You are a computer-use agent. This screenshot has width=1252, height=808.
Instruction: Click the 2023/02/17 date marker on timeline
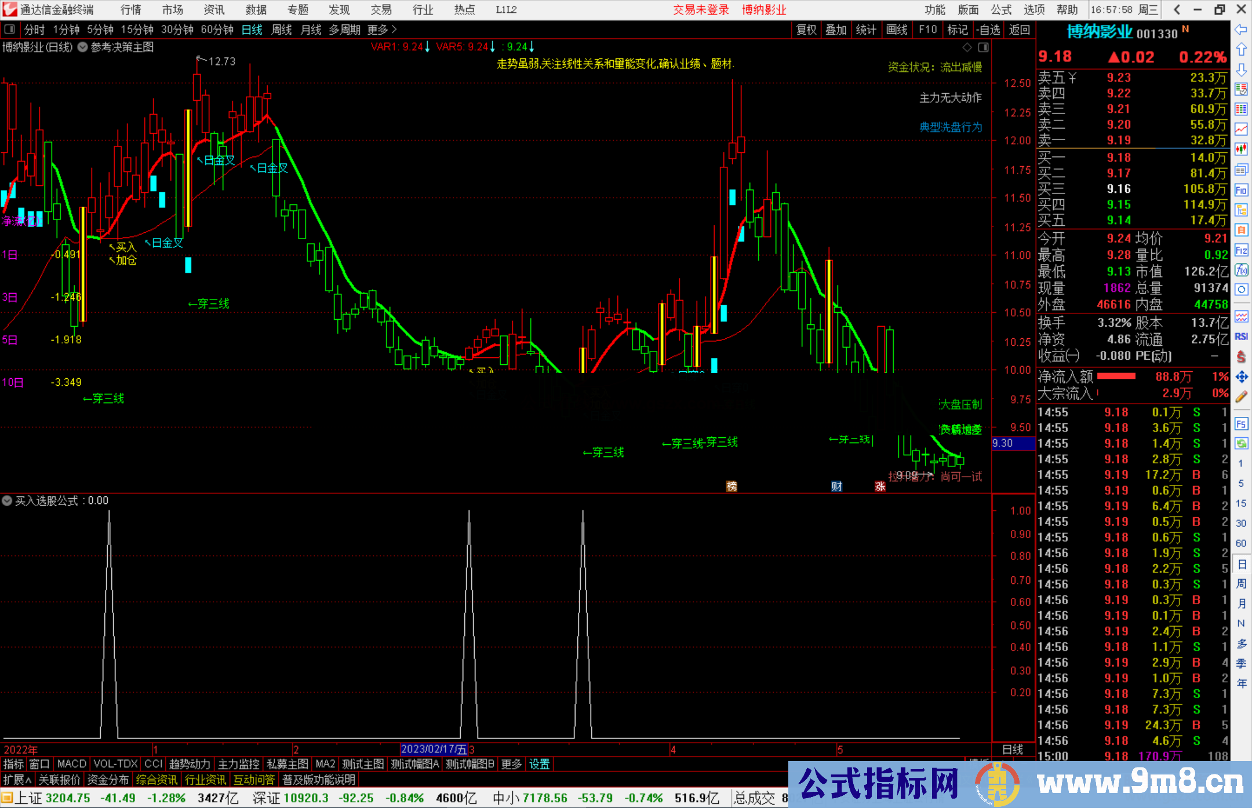(434, 749)
